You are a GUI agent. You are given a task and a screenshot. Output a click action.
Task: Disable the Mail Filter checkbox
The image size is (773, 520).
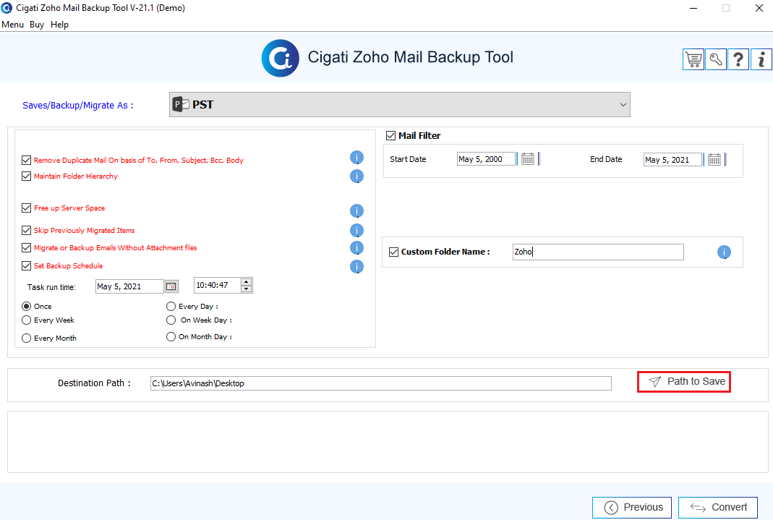[x=391, y=135]
